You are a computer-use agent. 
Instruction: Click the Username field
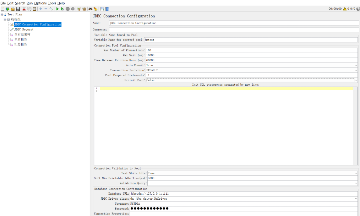tap(243, 204)
